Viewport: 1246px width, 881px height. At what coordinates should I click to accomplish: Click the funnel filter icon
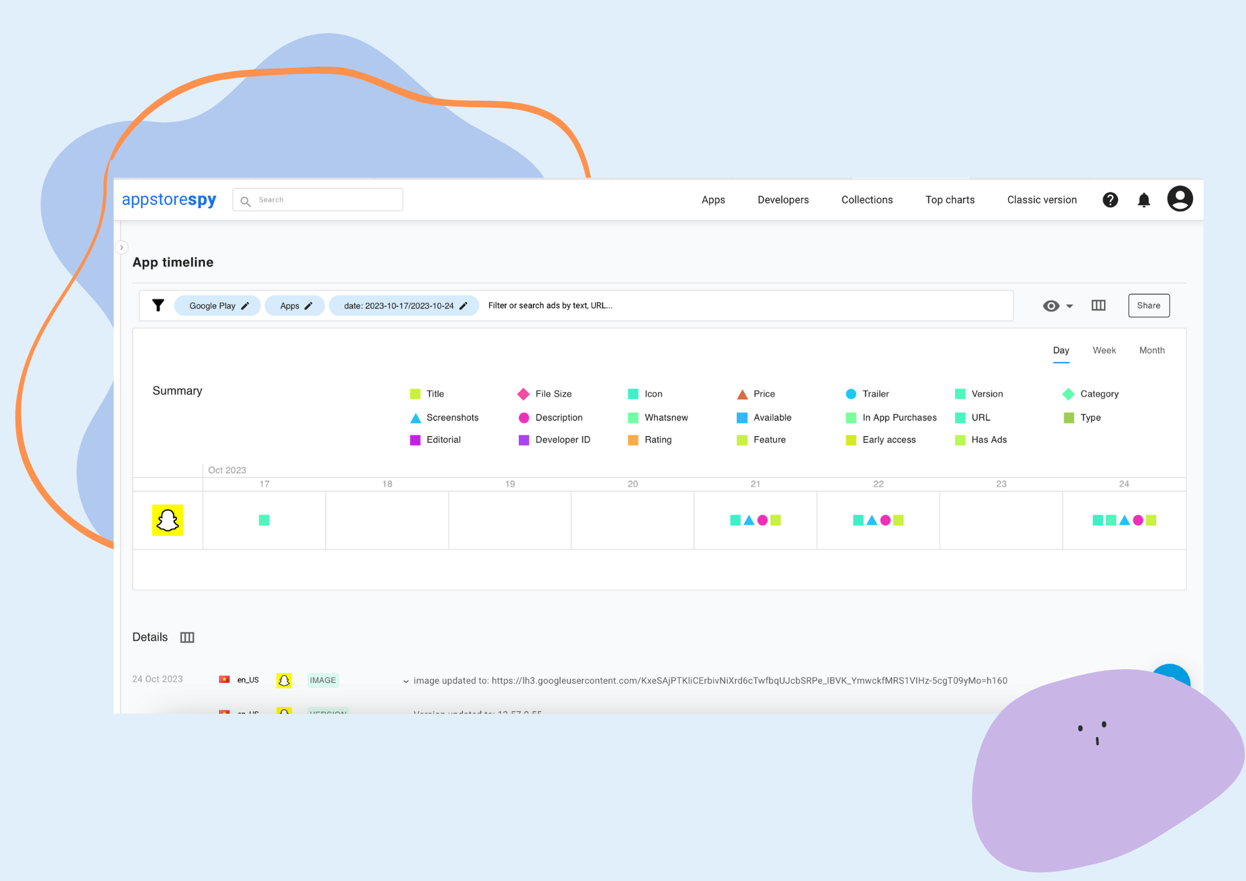point(158,305)
